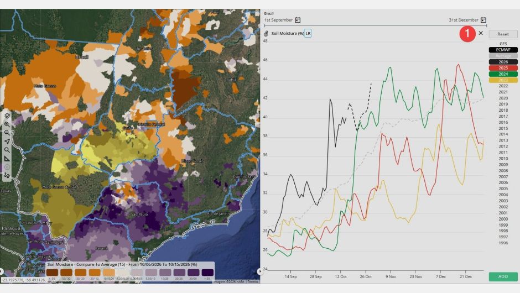The height and width of the screenshot is (293, 520).
Task: Click the 1st September start date
Action: point(279,20)
